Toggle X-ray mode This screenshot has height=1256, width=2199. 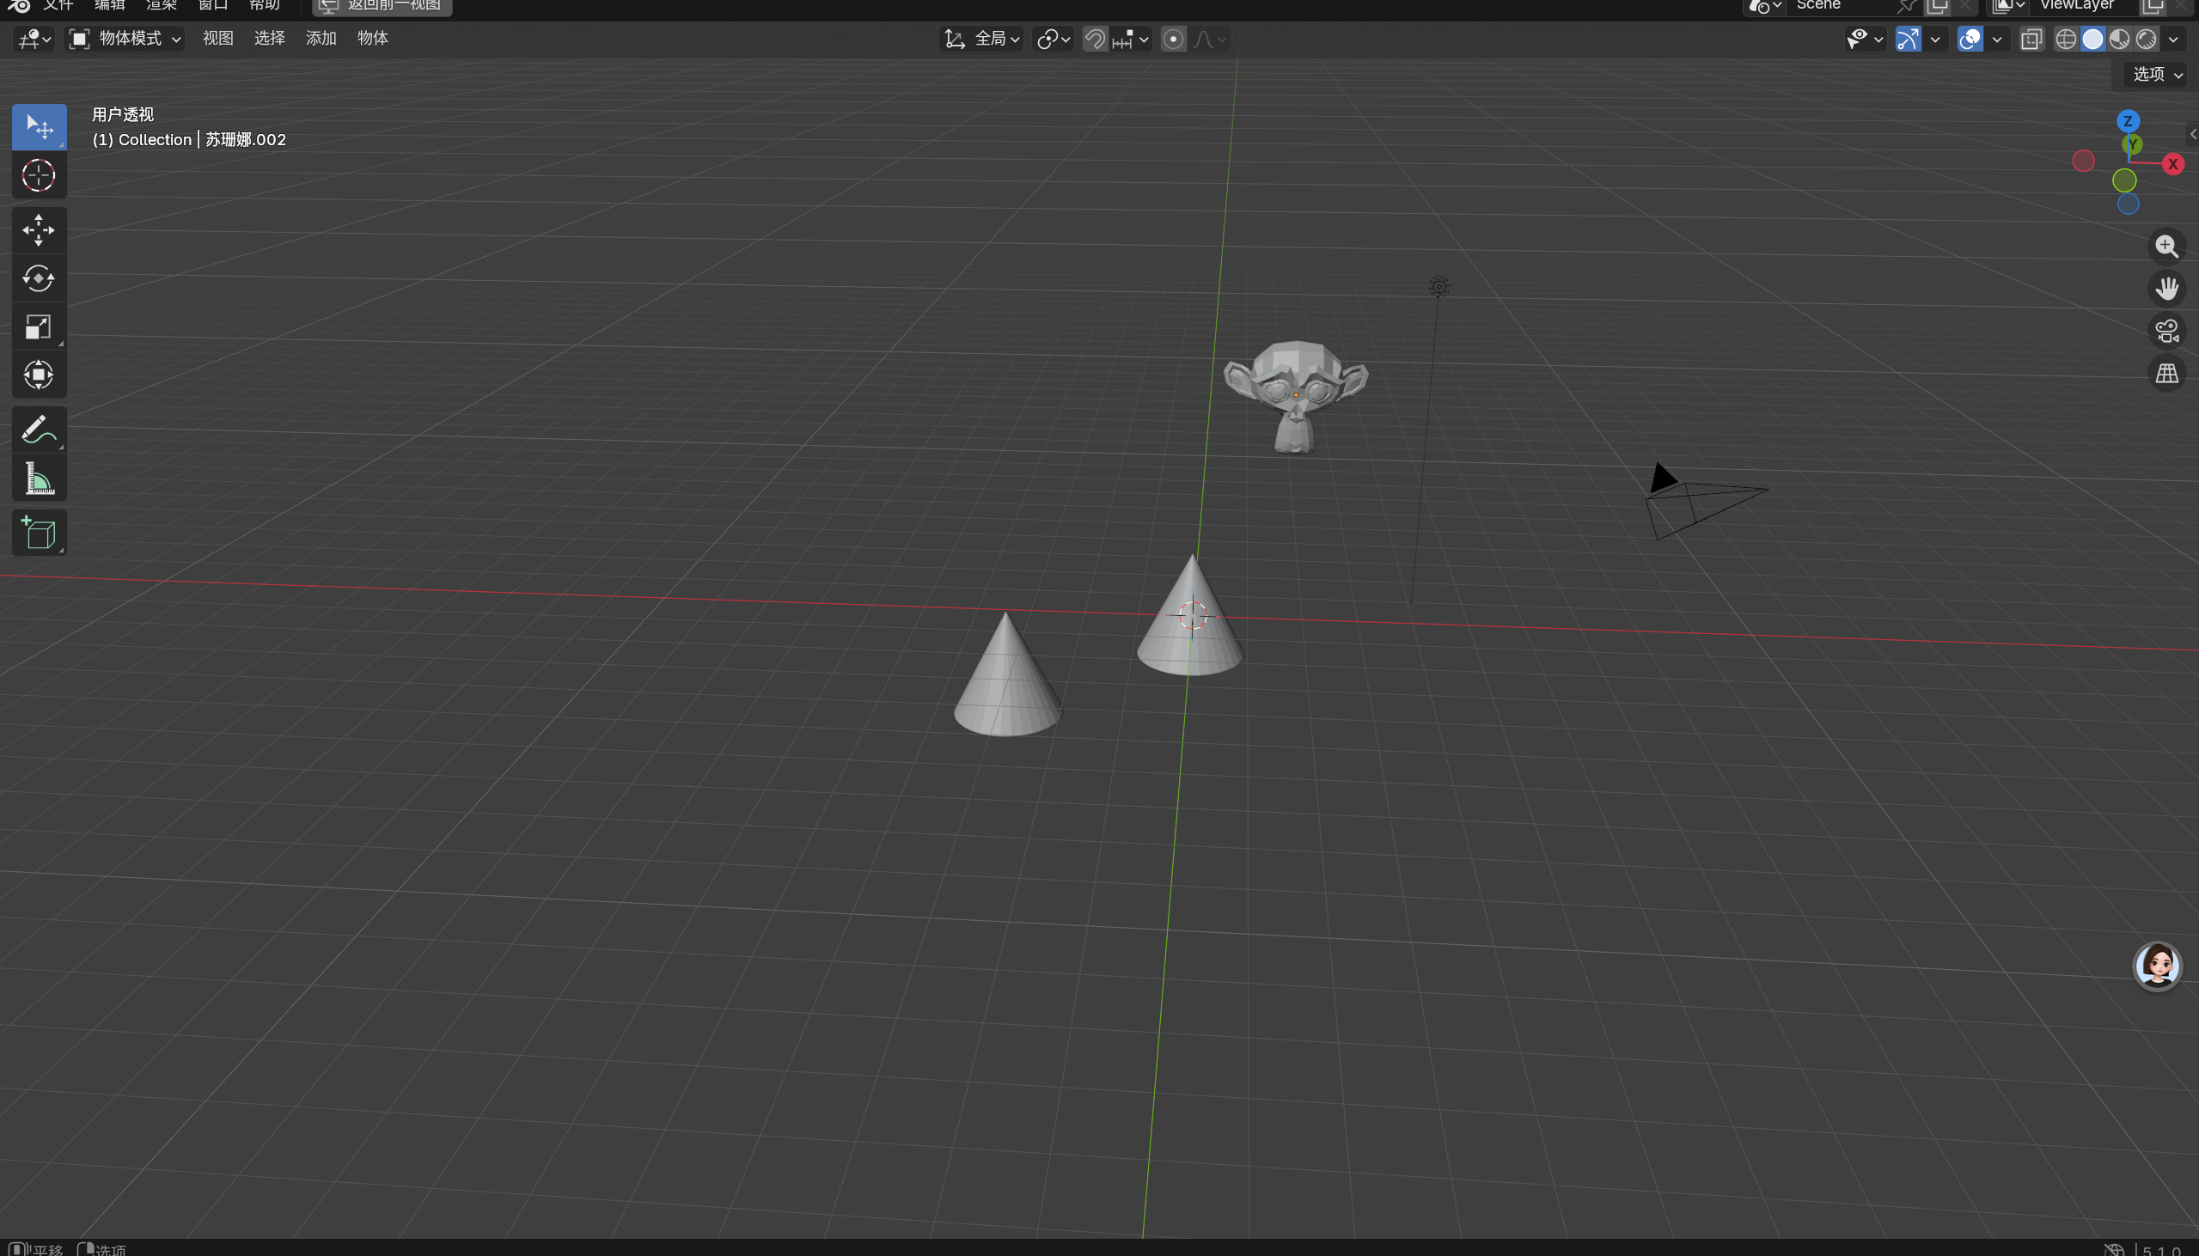tap(2031, 39)
